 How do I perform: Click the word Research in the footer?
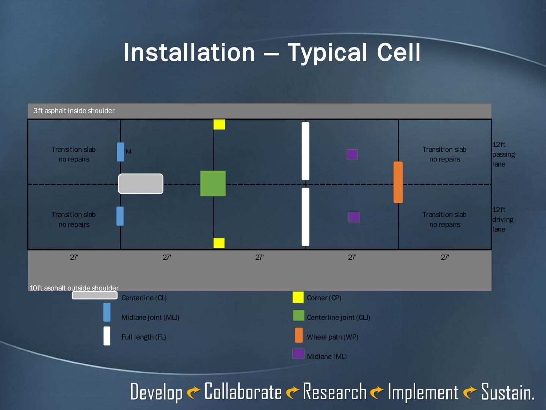click(334, 392)
